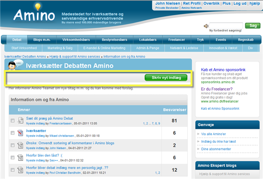
Task: Open John Nielsen profile link
Action: [168, 3]
